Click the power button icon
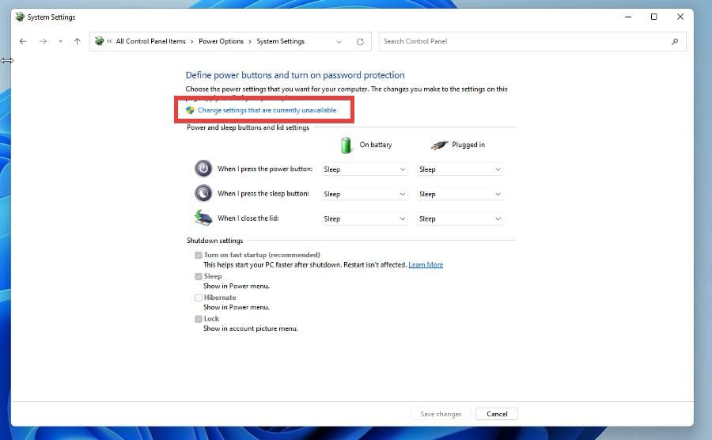Viewport: 712px width, 440px height. pos(203,169)
